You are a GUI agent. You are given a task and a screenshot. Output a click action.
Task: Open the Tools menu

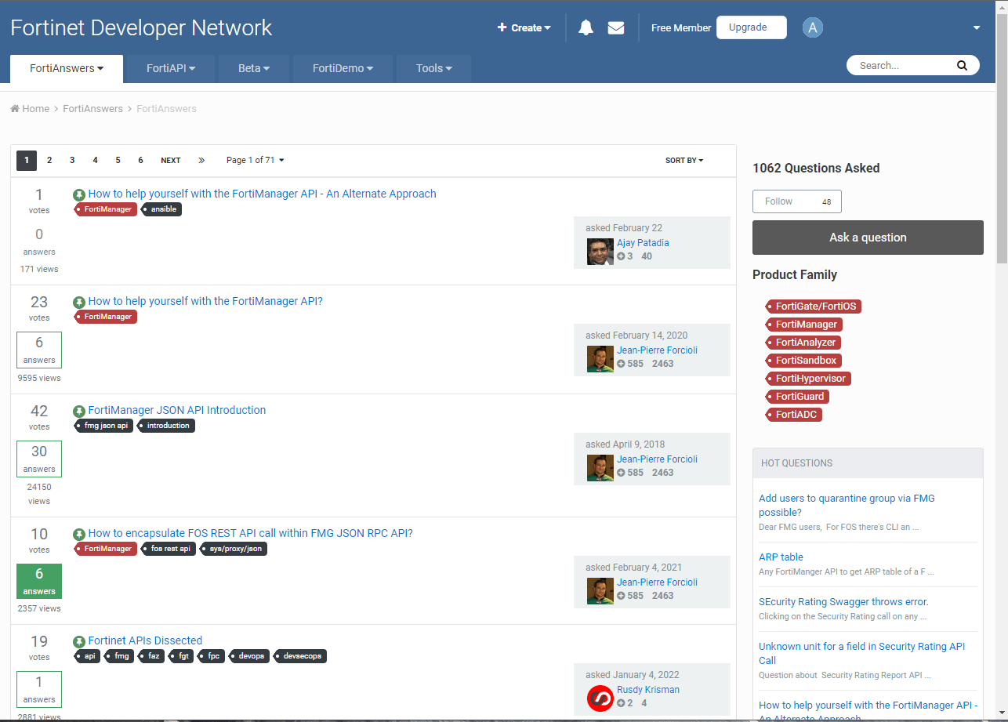pos(433,68)
